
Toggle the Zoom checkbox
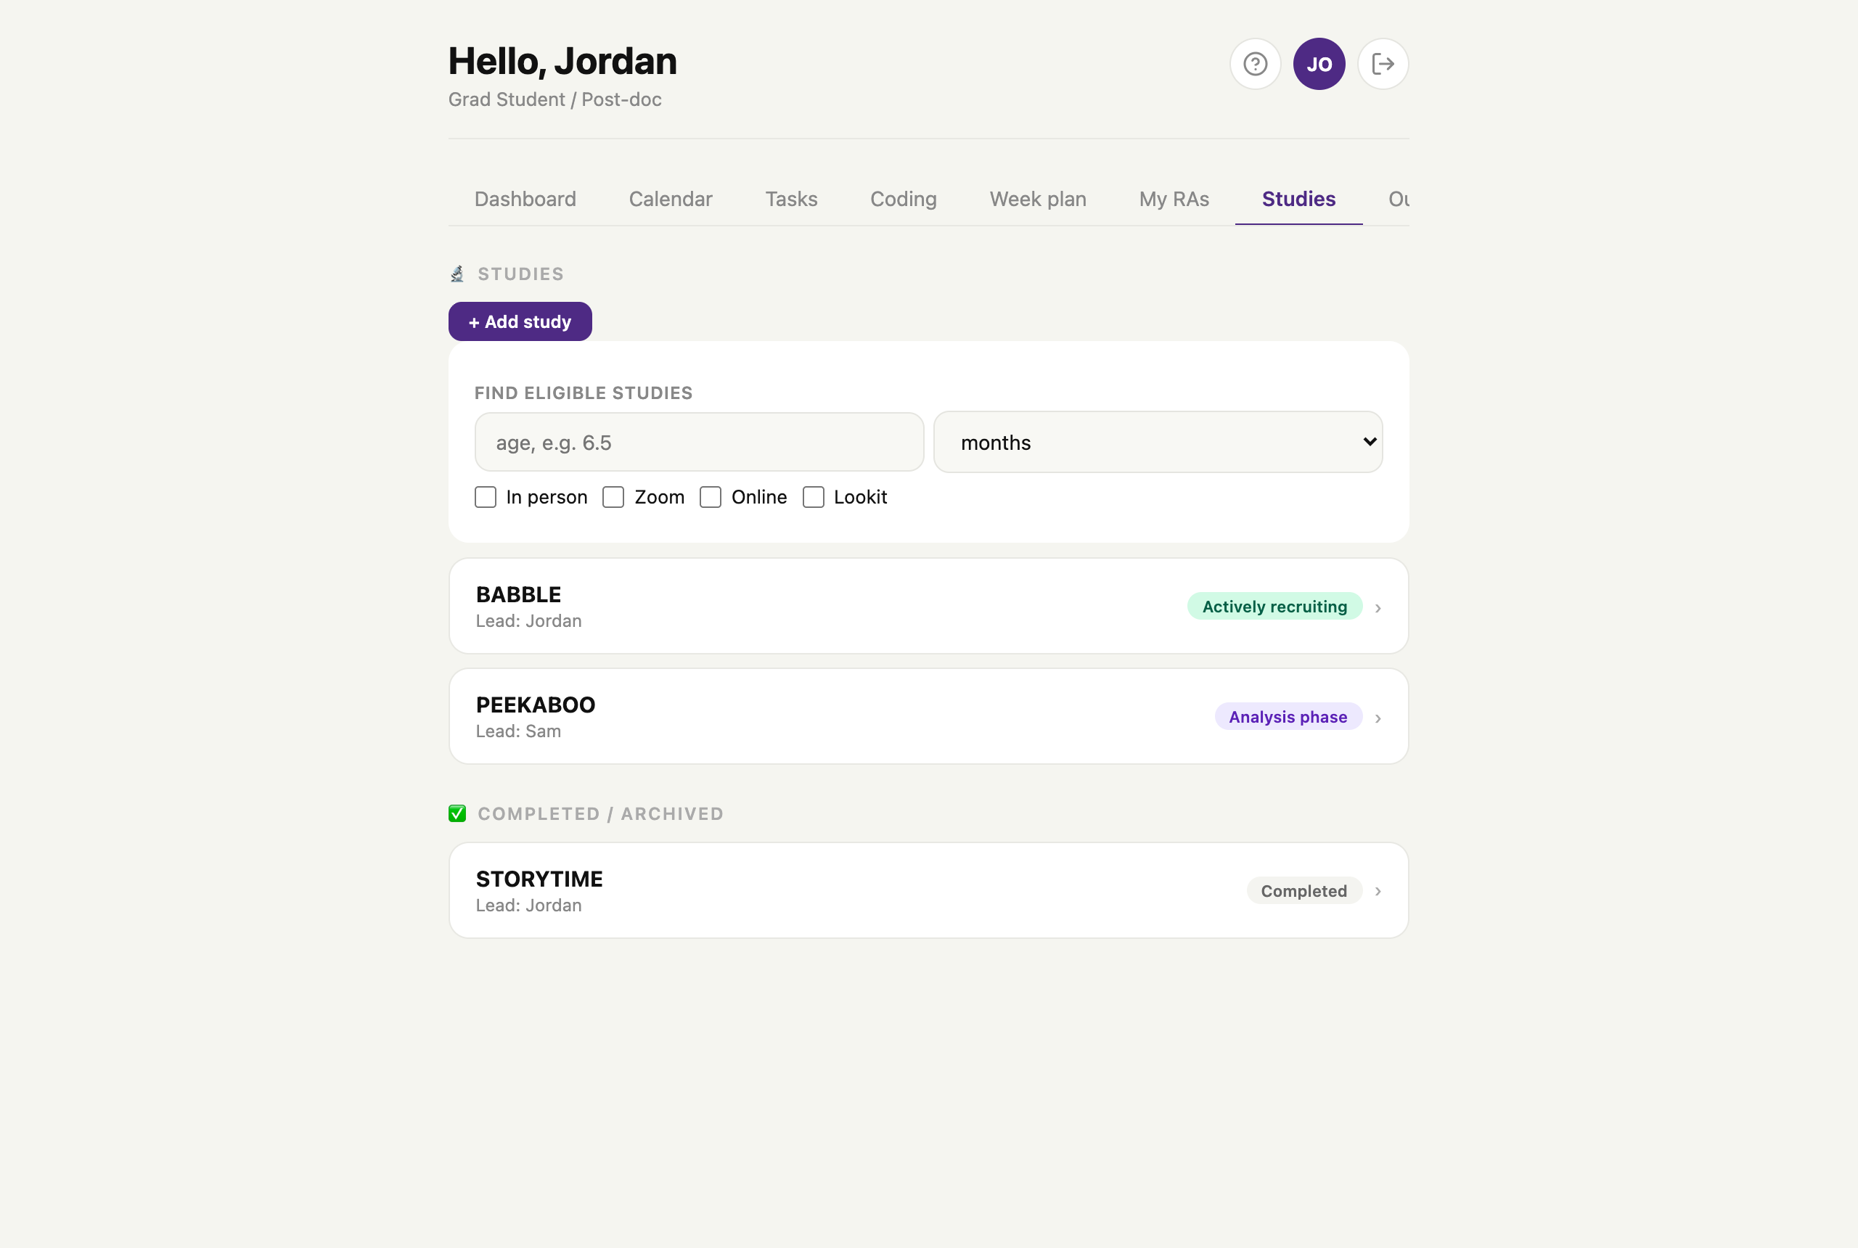613,496
